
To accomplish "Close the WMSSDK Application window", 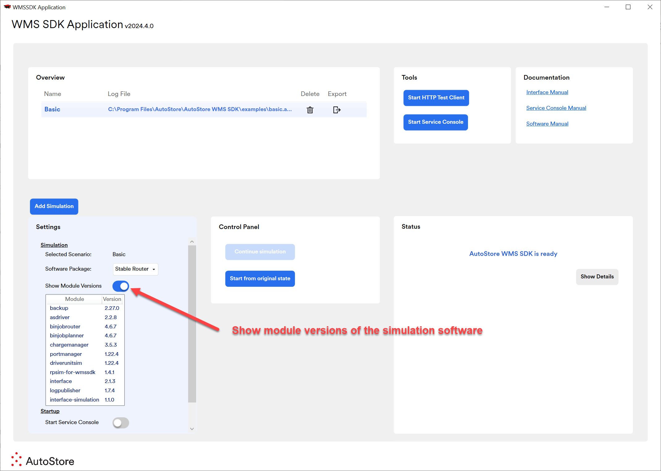I will tap(650, 7).
